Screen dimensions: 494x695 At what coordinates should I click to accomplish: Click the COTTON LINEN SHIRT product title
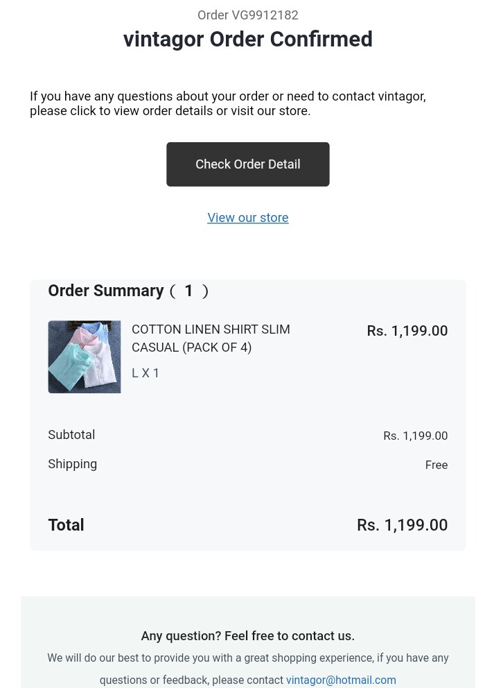(211, 338)
